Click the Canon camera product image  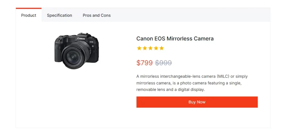coord(77,51)
